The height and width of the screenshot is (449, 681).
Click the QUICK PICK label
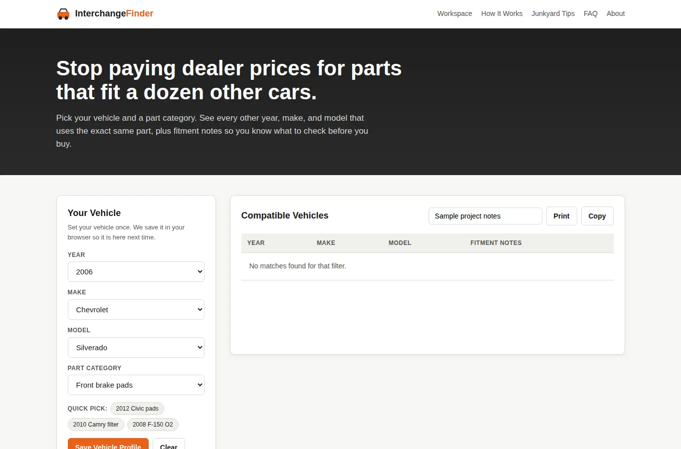click(87, 409)
